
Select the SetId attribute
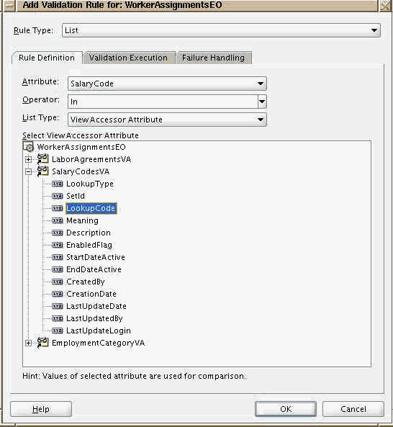76,196
